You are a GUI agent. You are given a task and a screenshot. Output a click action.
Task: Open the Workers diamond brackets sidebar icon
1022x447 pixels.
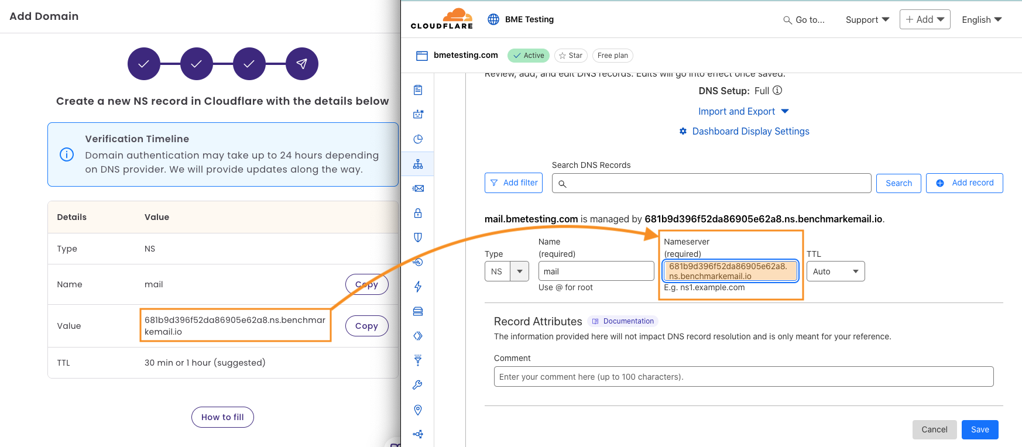[418, 336]
